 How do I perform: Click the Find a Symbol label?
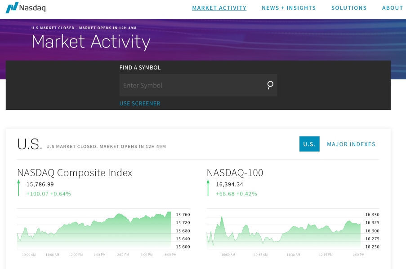tap(140, 68)
